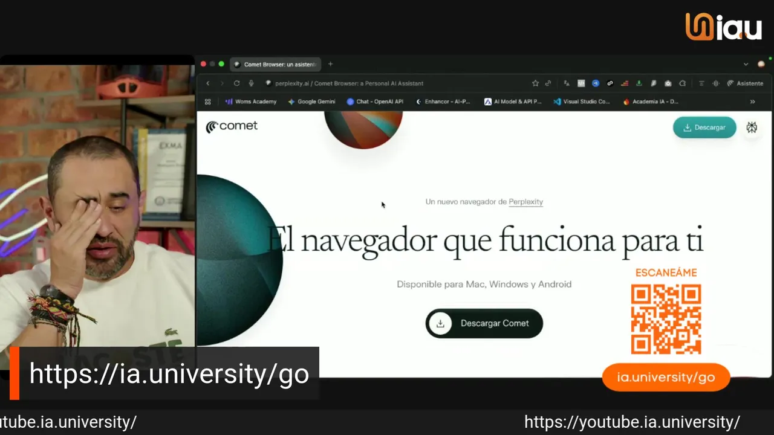Image resolution: width=774 pixels, height=435 pixels.
Task: Click the horizontal lines menu icon in toolbar
Action: tap(701, 83)
